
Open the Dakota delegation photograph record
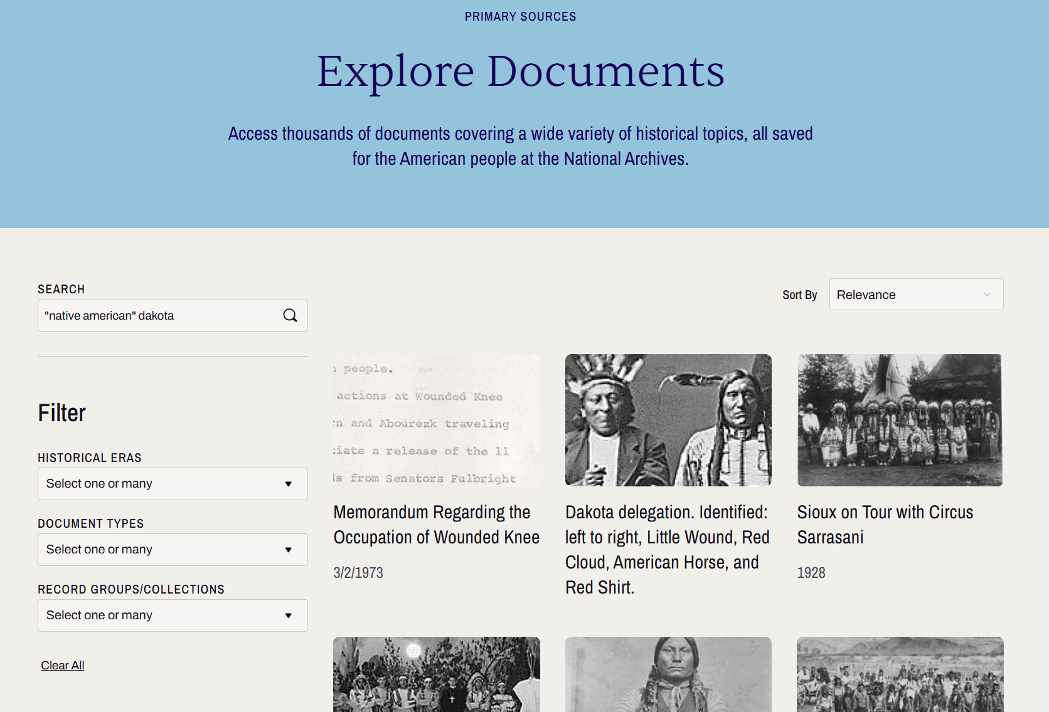[668, 550]
